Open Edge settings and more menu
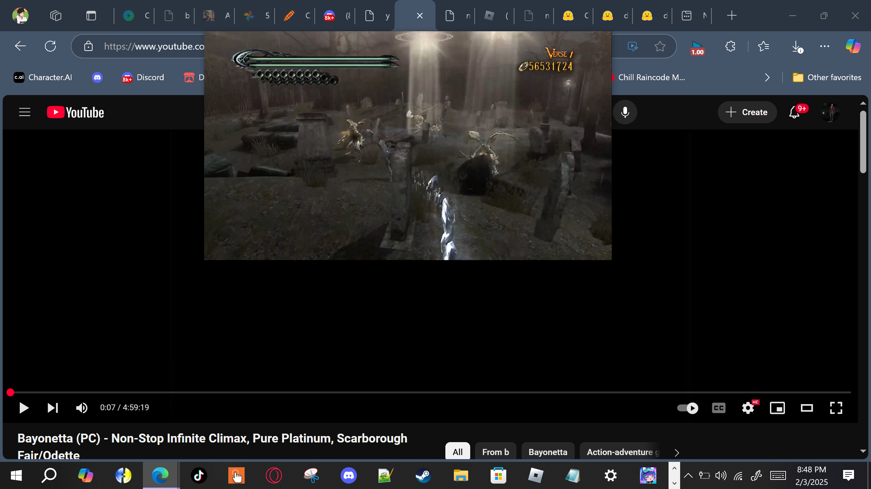The image size is (871, 489). coord(825,46)
